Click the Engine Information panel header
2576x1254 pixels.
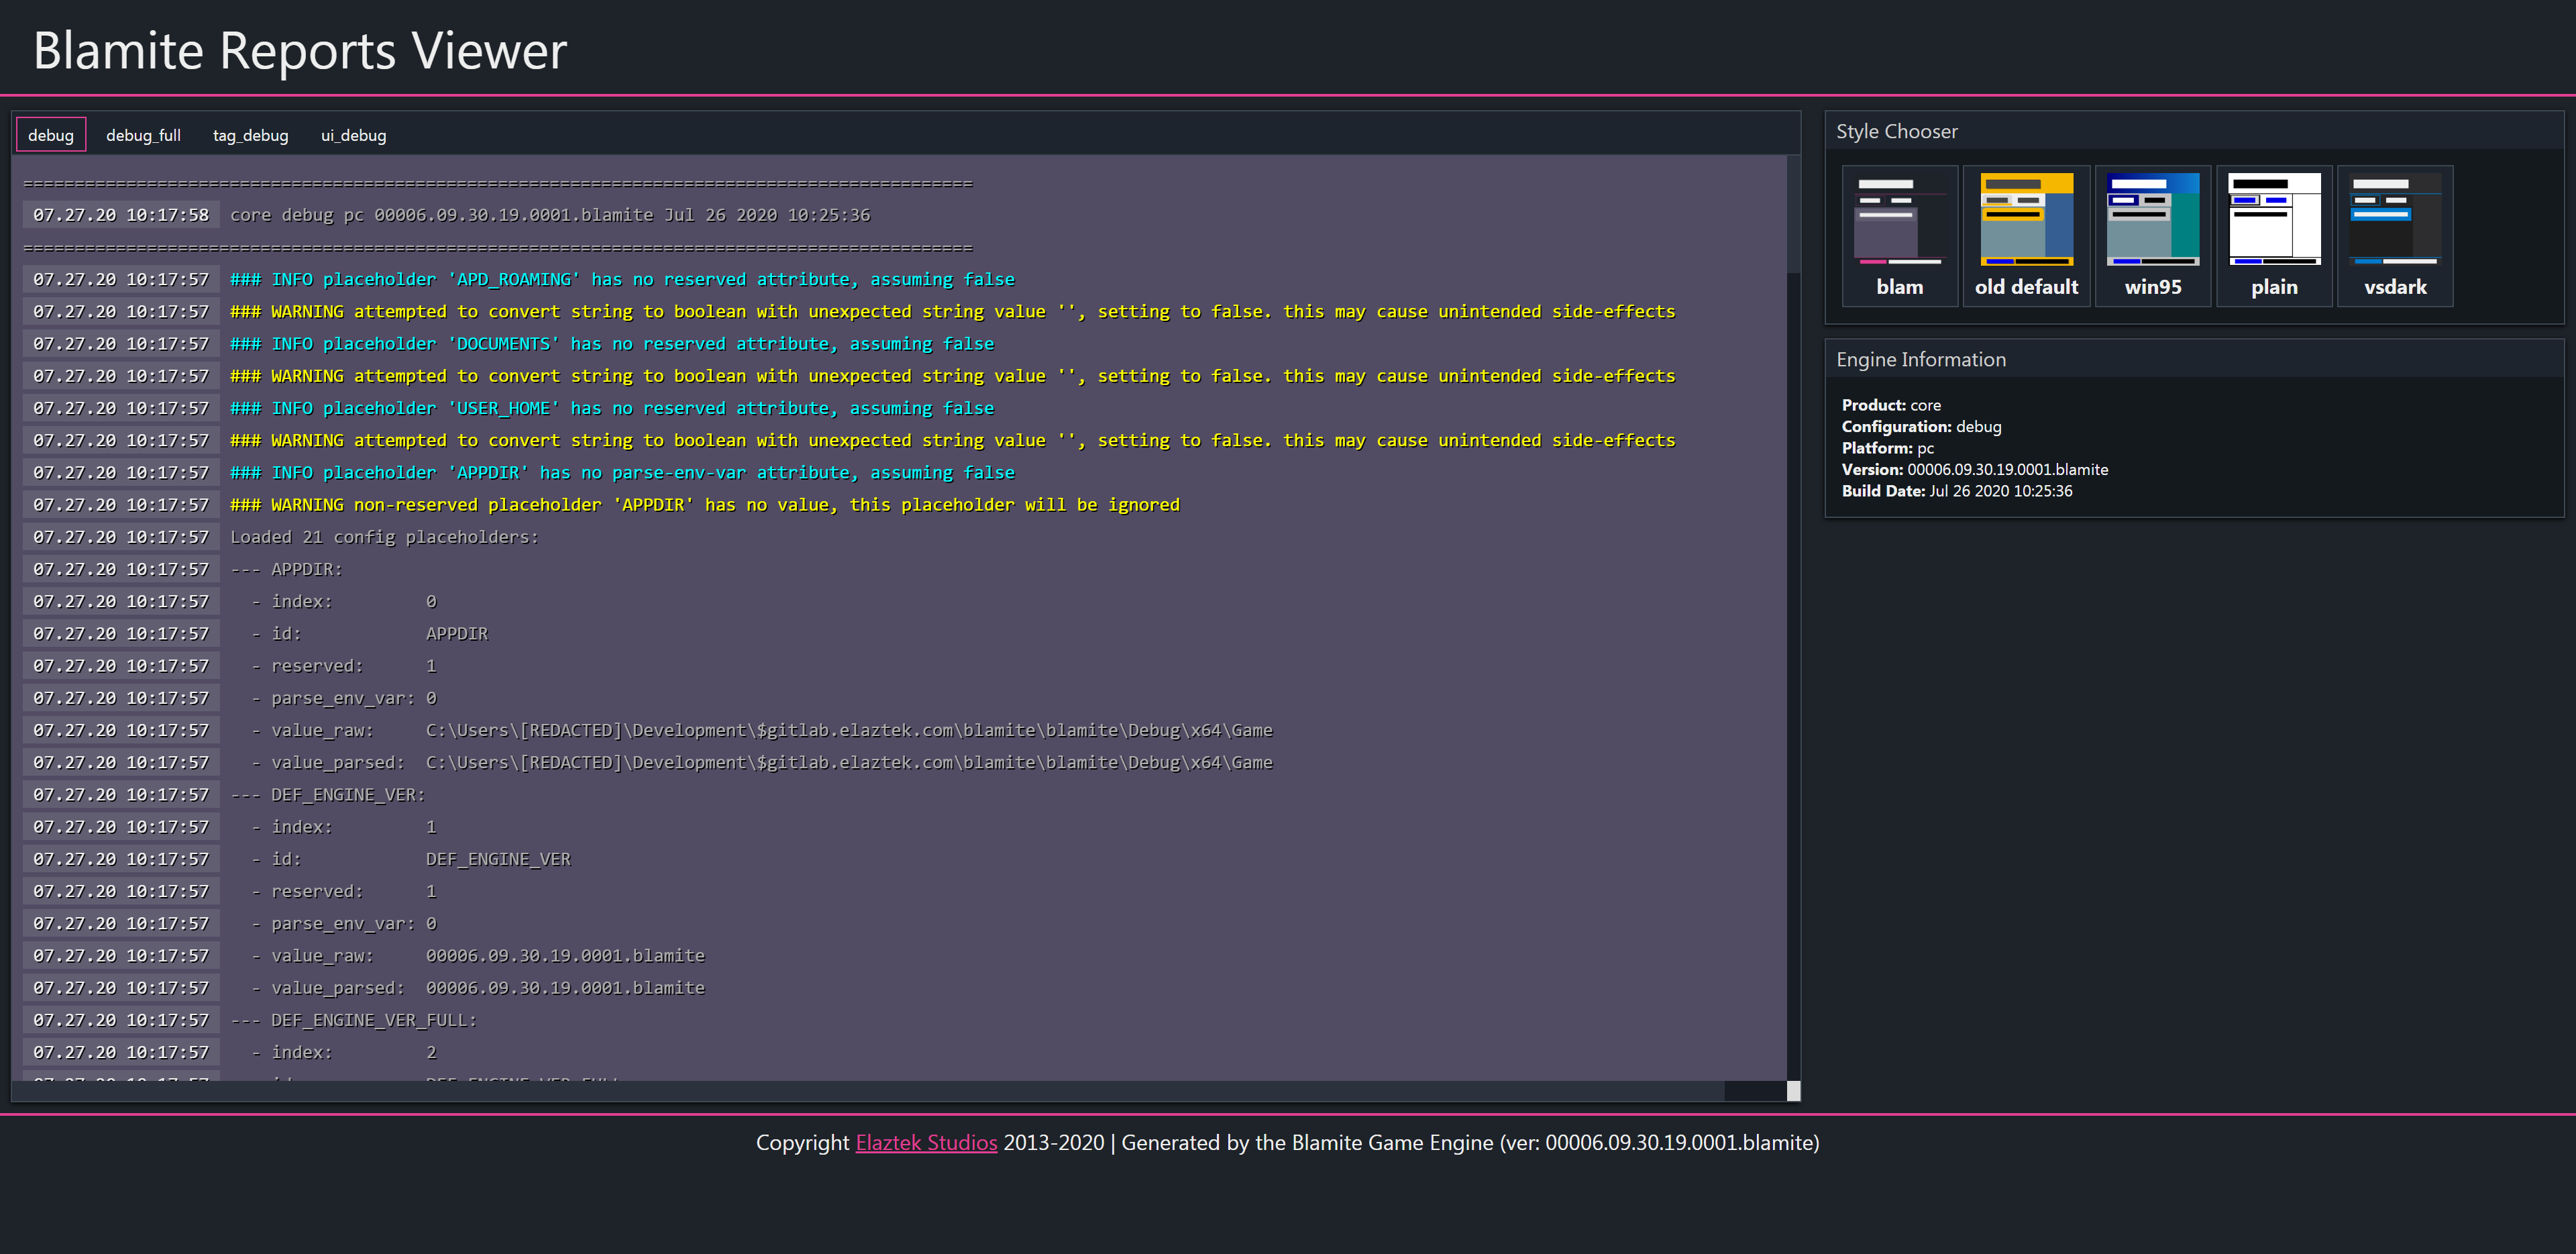tap(1920, 359)
